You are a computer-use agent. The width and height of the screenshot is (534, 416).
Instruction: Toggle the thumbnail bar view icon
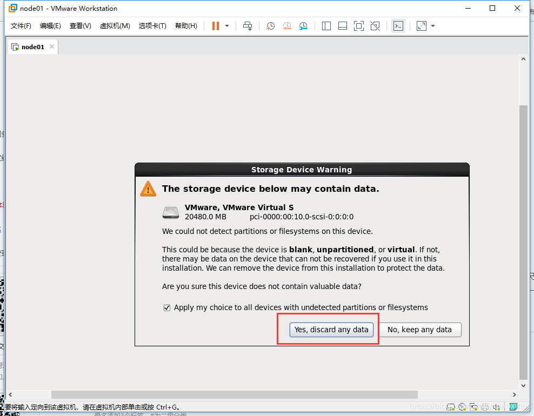pyautogui.click(x=343, y=26)
